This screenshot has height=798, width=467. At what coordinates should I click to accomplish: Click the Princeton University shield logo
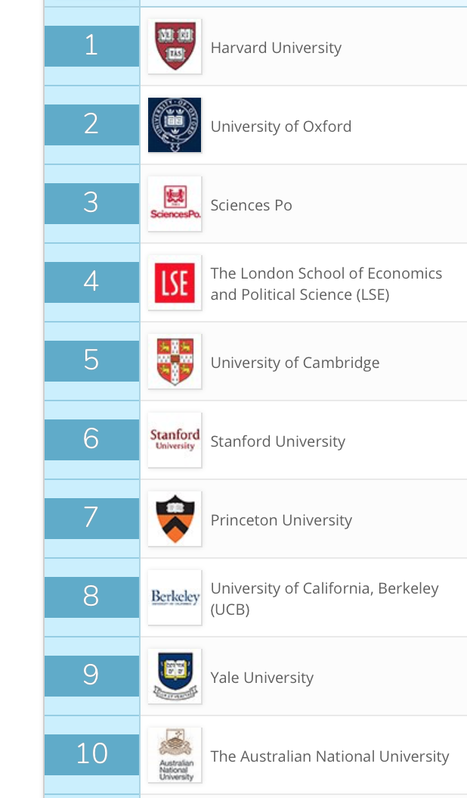click(x=175, y=519)
